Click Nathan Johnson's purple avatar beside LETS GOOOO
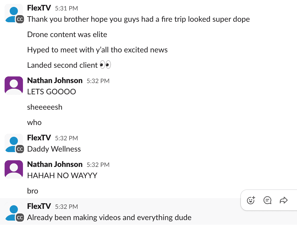The image size is (297, 228). tap(14, 86)
